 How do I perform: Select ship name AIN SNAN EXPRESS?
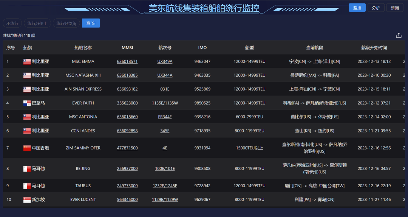click(x=83, y=89)
